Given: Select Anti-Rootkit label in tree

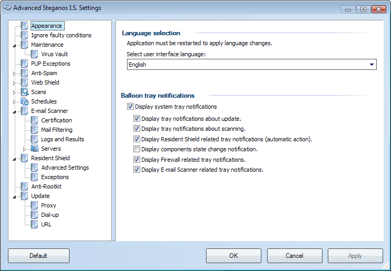Looking at the screenshot, I should click(x=46, y=186).
